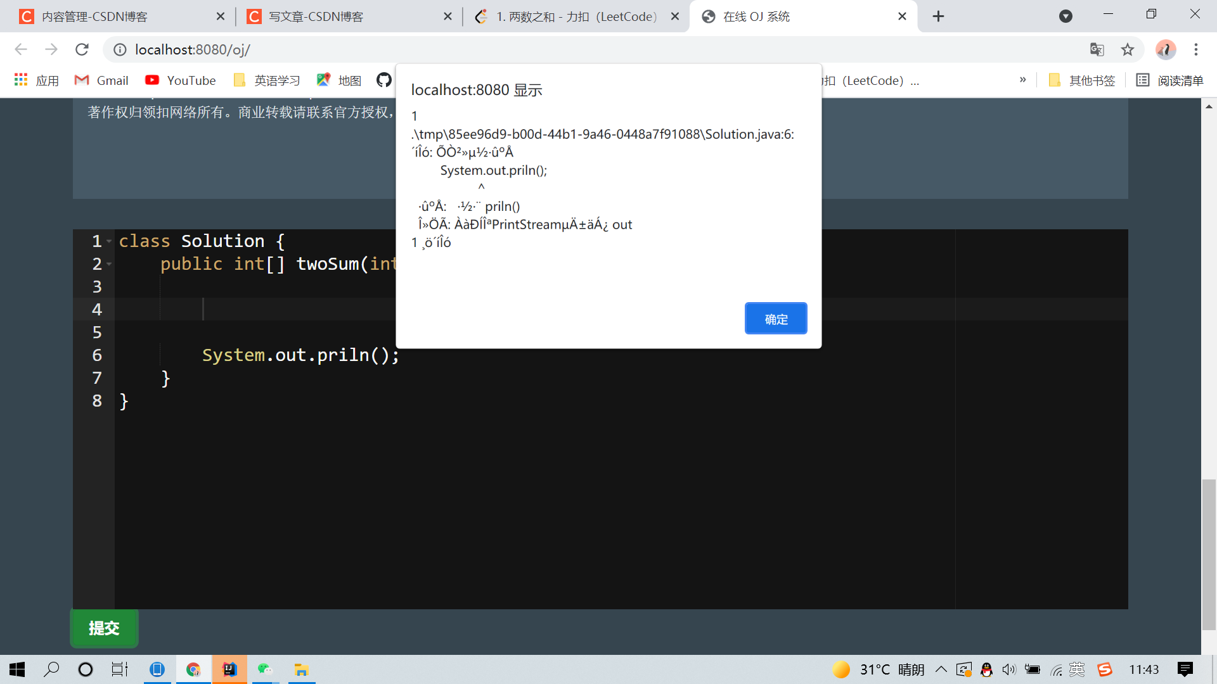This screenshot has width=1217, height=684.
Task: Click the 确定 button in alert dialog
Action: coord(775,319)
